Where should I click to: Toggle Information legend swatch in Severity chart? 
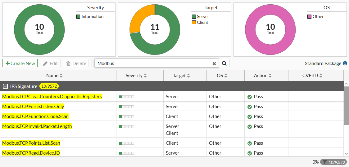click(x=78, y=17)
